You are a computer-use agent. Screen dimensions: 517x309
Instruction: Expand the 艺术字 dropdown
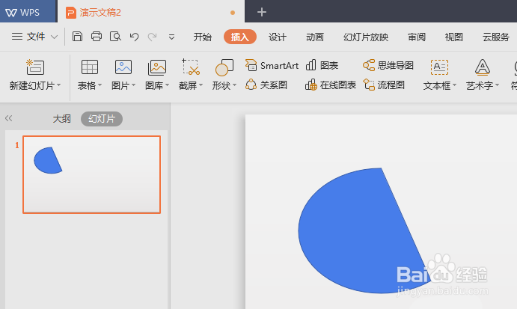click(x=497, y=85)
